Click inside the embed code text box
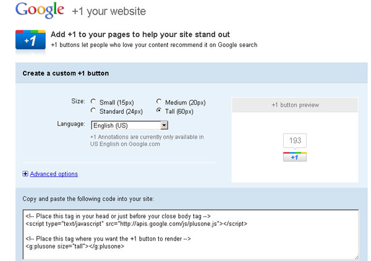Screen dimensions: 371x261 click(x=190, y=234)
